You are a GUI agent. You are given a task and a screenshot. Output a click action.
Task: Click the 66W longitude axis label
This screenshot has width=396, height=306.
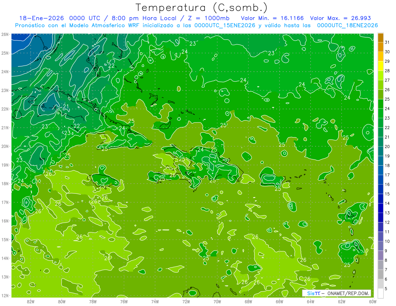[279, 301]
